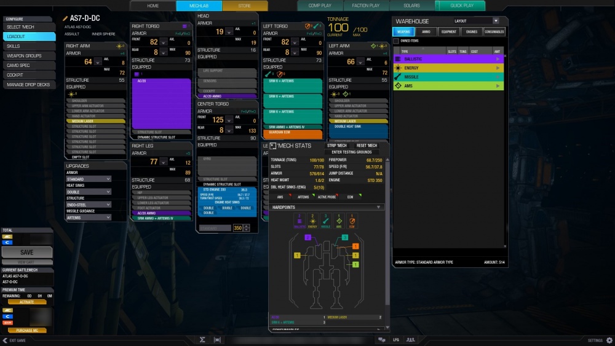Viewport: 615px width, 346px height.
Task: Click the energy hardpoint icon in Right Arm header
Action: click(x=119, y=46)
